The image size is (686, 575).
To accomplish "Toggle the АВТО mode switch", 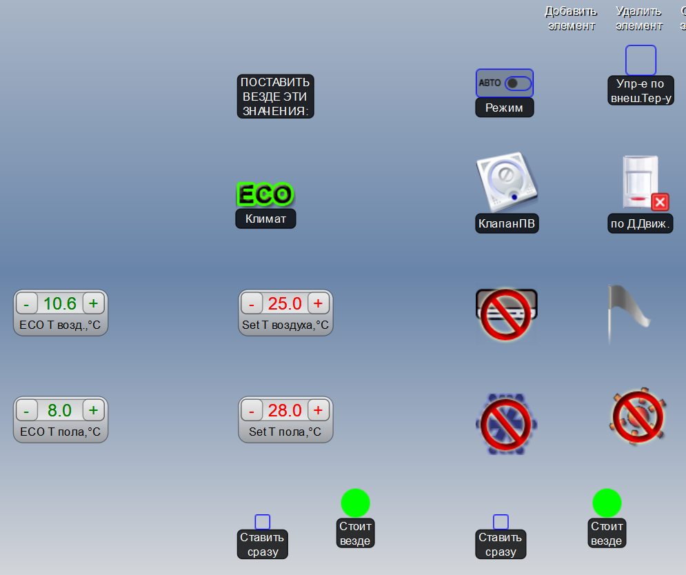I will tap(518, 83).
